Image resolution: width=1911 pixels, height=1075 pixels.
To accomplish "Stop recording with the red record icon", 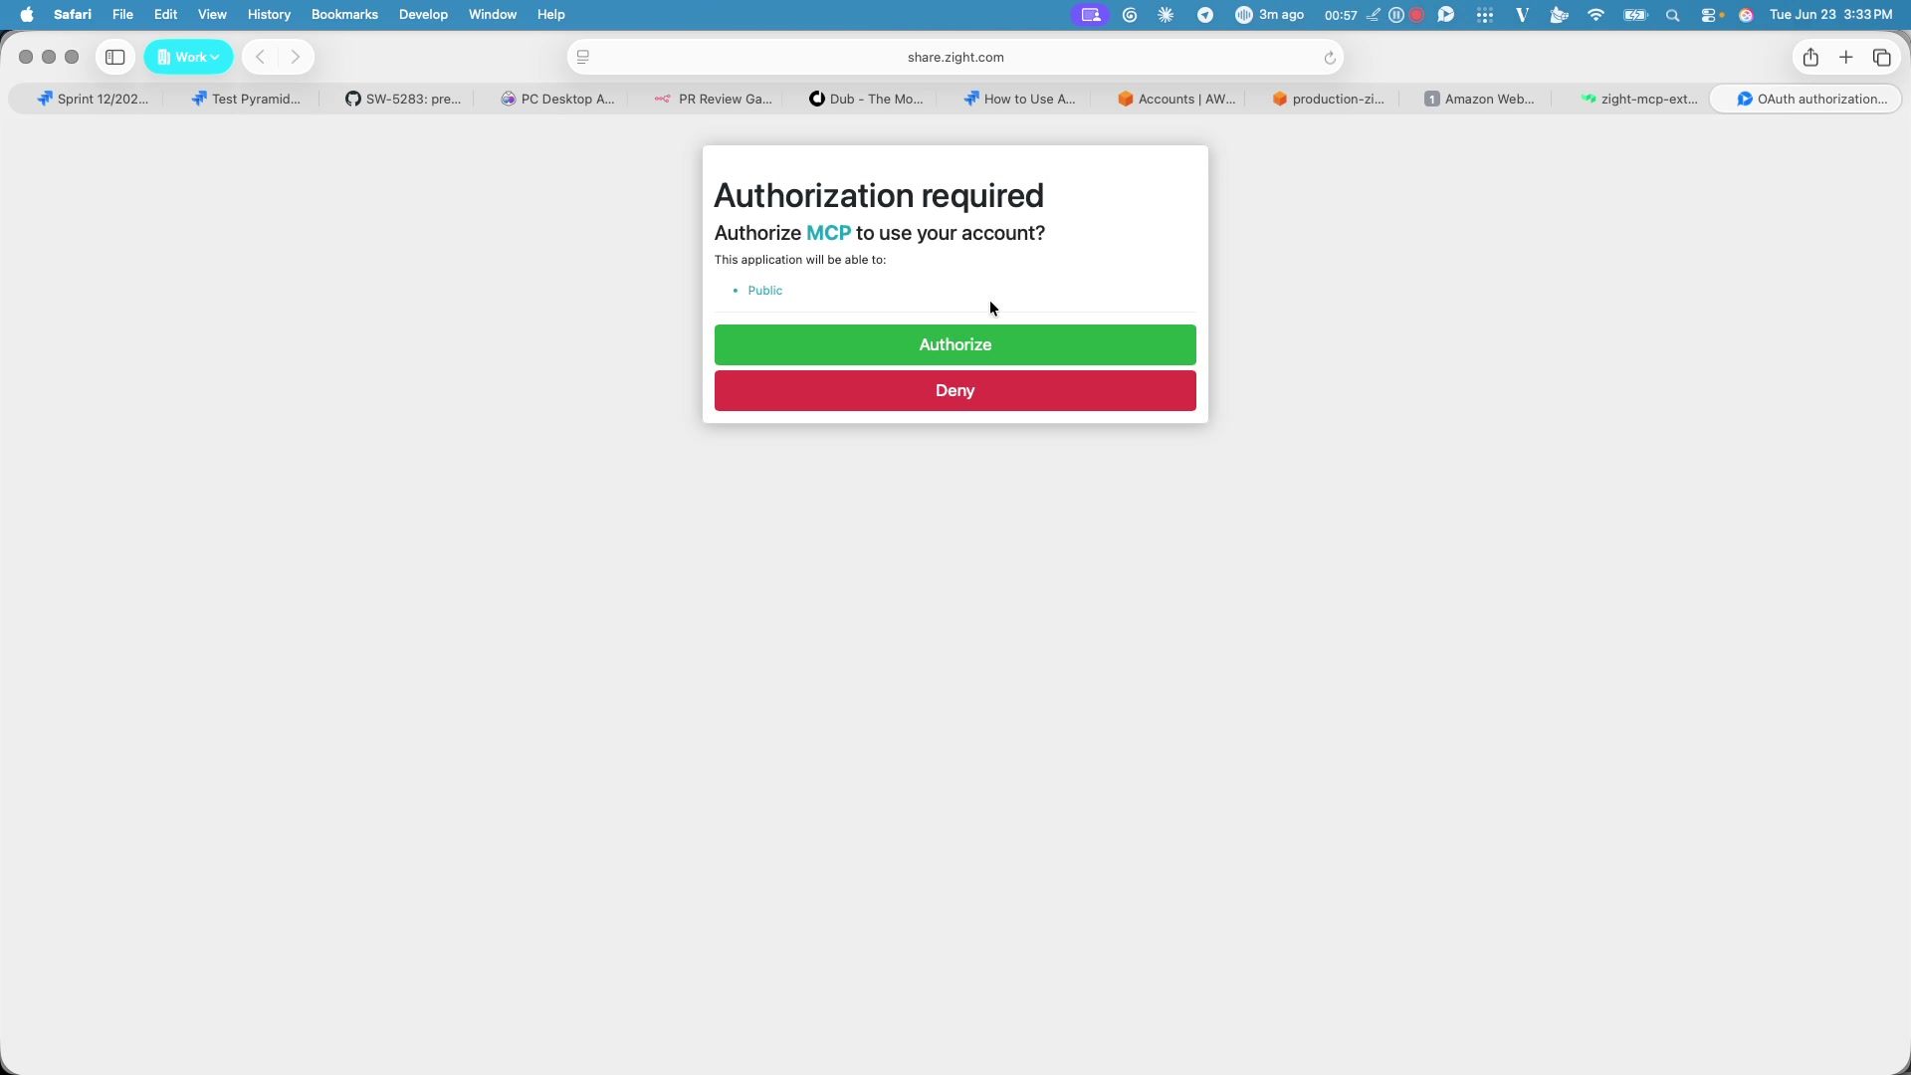I will [1416, 15].
